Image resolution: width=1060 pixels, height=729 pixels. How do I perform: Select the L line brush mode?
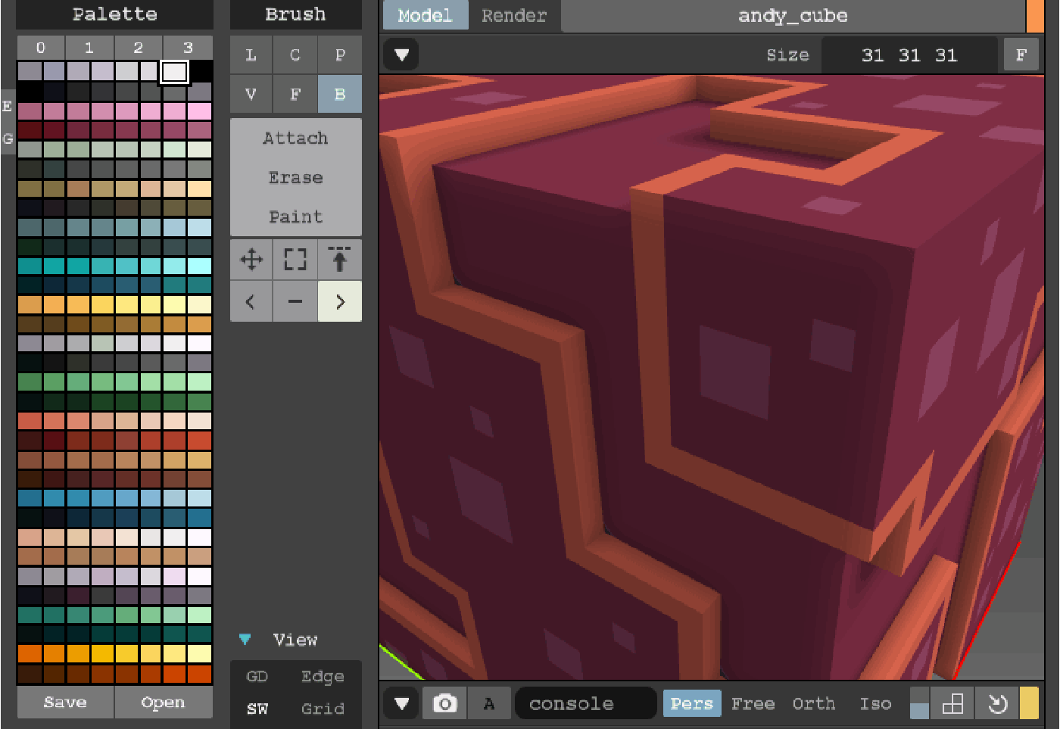pos(251,55)
